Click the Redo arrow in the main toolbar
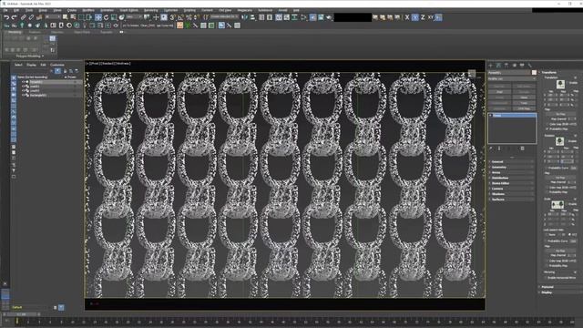The width and height of the screenshot is (583, 328). (x=15, y=17)
